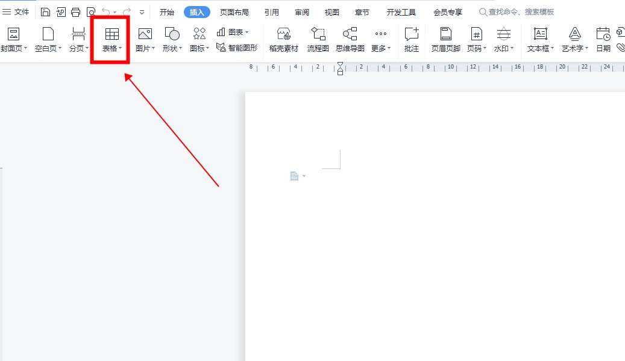This screenshot has width=625, height=361.
Task: Switch to the 页面布局 tab
Action: (x=234, y=12)
